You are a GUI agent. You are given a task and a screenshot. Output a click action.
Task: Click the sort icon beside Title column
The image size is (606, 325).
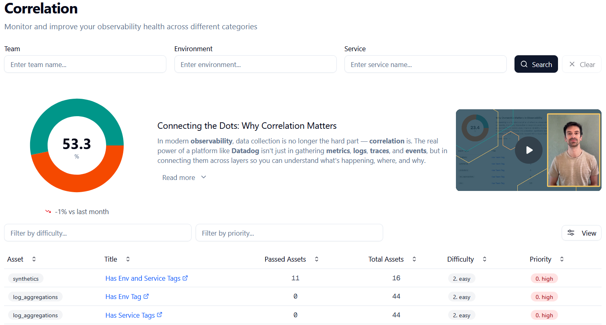click(x=128, y=259)
